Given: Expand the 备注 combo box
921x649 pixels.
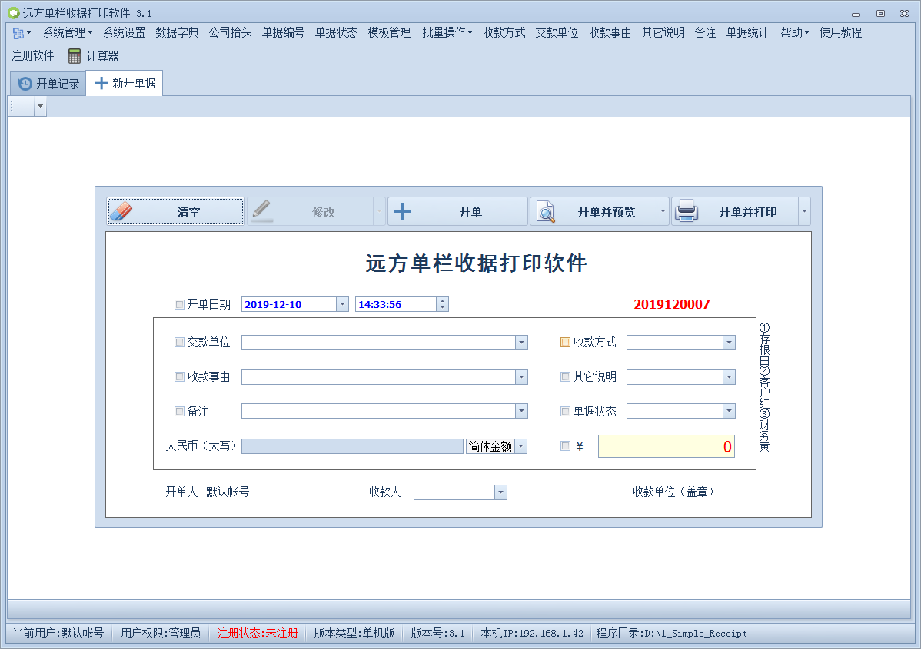Looking at the screenshot, I should click(521, 411).
